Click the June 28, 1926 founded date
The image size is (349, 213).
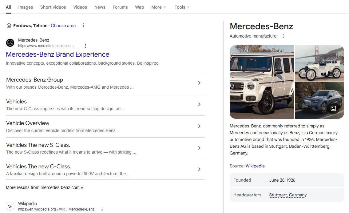pos(282,180)
